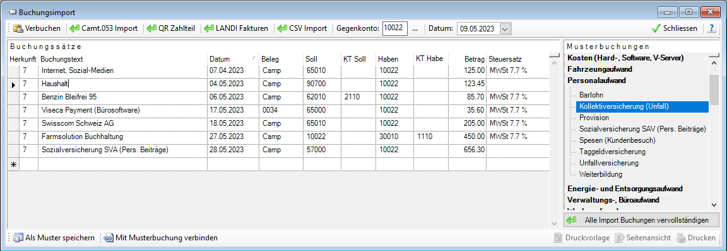Open Seitenansicht print preview

click(x=642, y=238)
